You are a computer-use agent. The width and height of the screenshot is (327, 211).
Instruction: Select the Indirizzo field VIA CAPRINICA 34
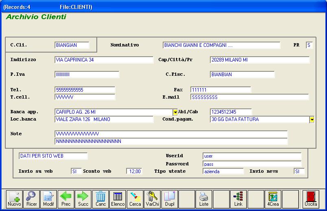104,60
